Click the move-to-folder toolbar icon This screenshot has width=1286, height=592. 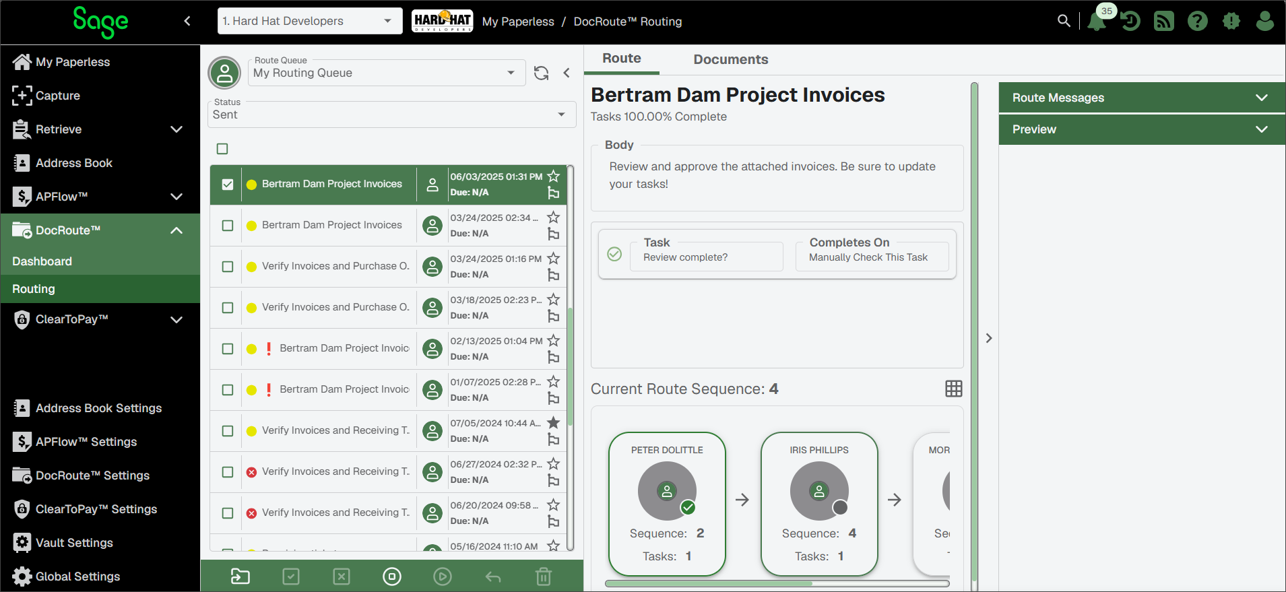click(x=240, y=577)
